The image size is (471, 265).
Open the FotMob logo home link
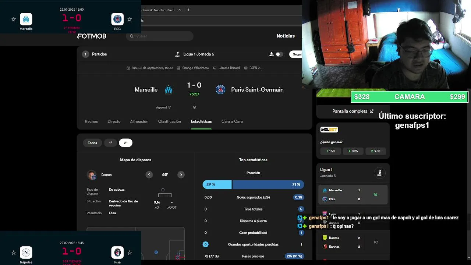coord(92,36)
